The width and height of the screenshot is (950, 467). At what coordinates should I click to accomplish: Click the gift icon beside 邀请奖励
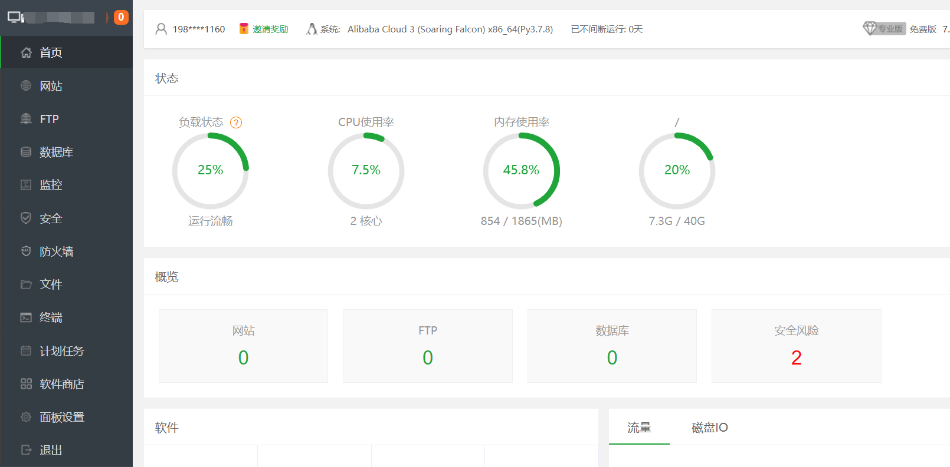coord(244,29)
